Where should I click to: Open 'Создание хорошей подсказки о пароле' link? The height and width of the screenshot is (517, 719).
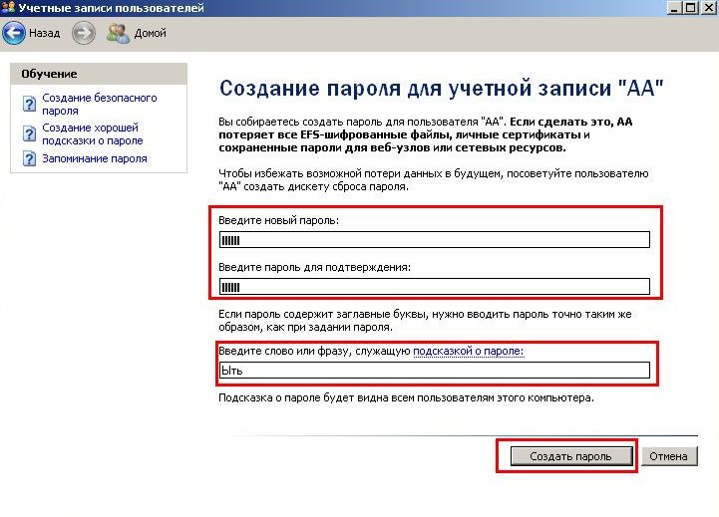click(x=93, y=133)
